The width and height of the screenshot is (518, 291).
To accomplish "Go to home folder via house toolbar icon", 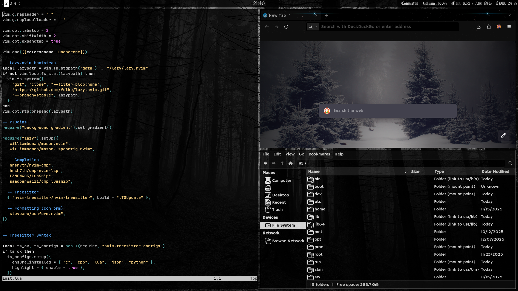I will point(291,163).
